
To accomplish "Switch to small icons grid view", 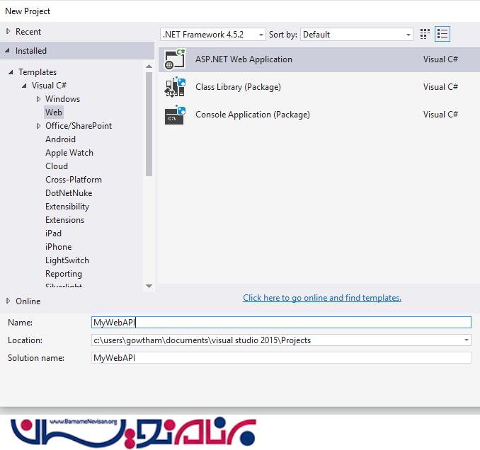I will pos(425,34).
